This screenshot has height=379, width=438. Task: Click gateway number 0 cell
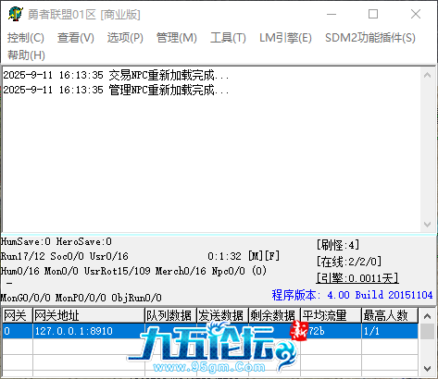[x=18, y=331]
